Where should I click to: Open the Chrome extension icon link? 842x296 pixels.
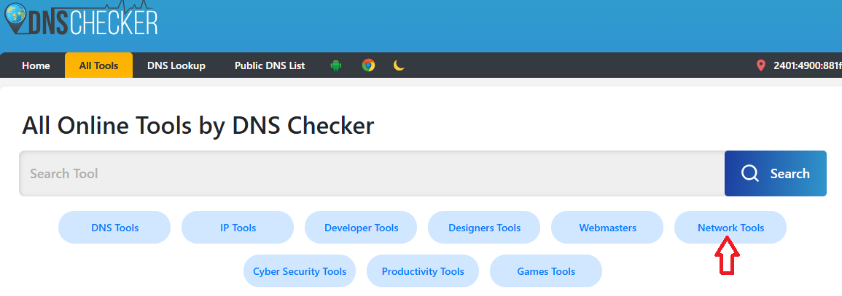(x=368, y=65)
